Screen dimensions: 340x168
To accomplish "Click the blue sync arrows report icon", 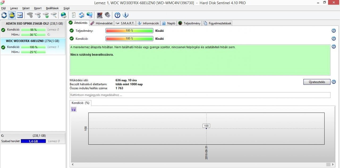I will click(82, 15).
